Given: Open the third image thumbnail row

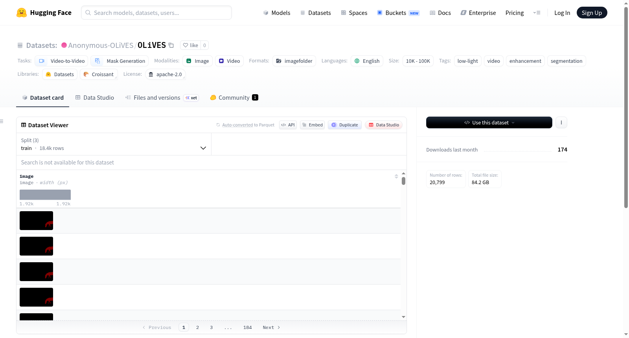Looking at the screenshot, I should tap(36, 272).
